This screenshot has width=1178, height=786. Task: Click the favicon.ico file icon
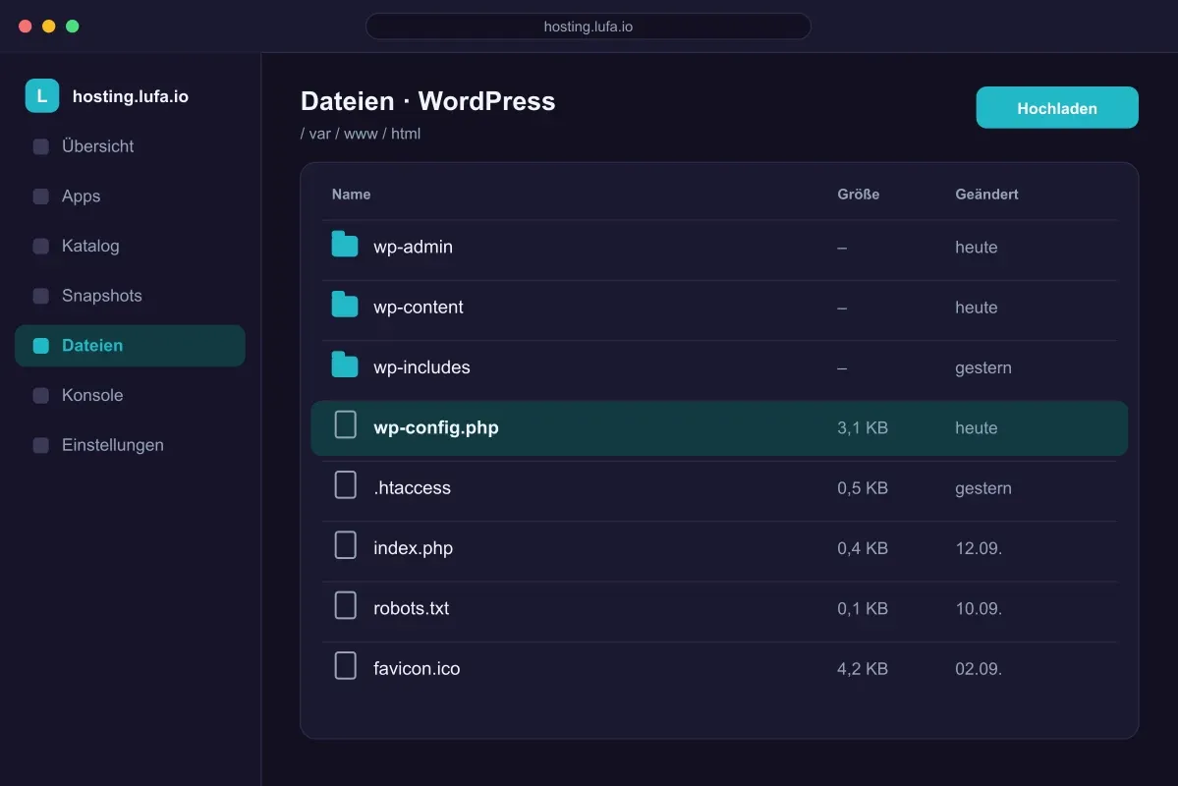click(x=346, y=665)
